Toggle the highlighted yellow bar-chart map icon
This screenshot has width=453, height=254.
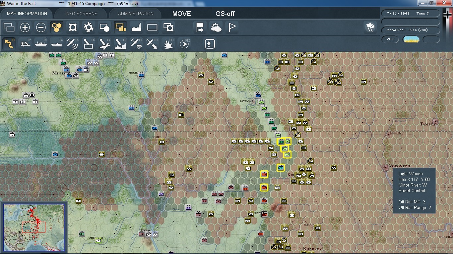120,27
